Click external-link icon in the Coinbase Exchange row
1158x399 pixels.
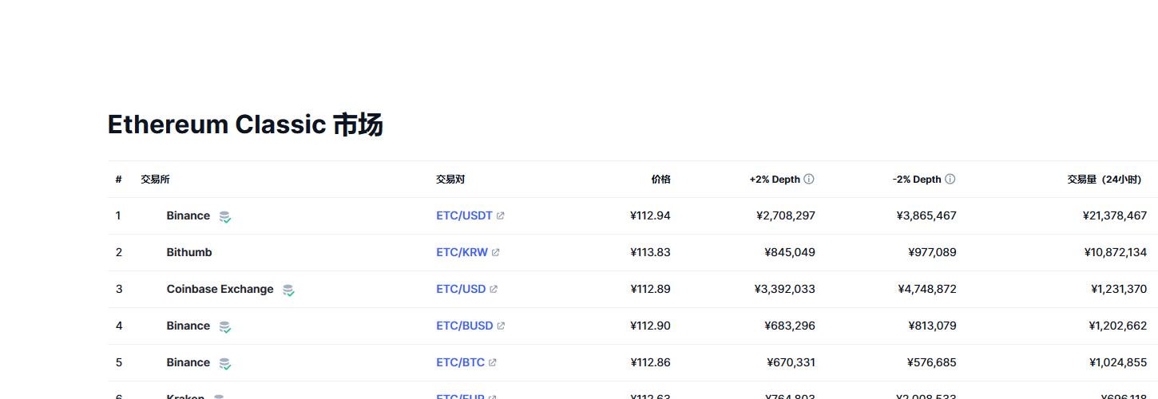coord(494,289)
